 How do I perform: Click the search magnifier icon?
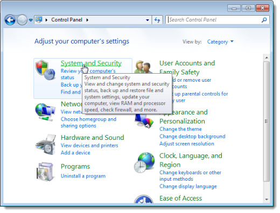[x=264, y=20]
